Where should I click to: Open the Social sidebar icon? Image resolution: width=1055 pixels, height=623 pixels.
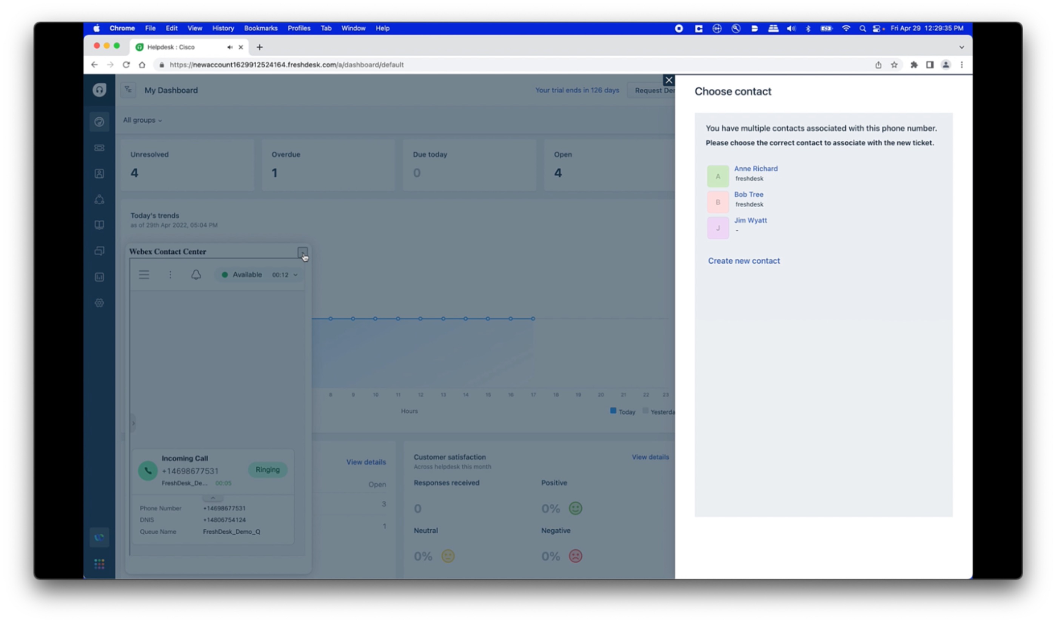click(x=99, y=199)
